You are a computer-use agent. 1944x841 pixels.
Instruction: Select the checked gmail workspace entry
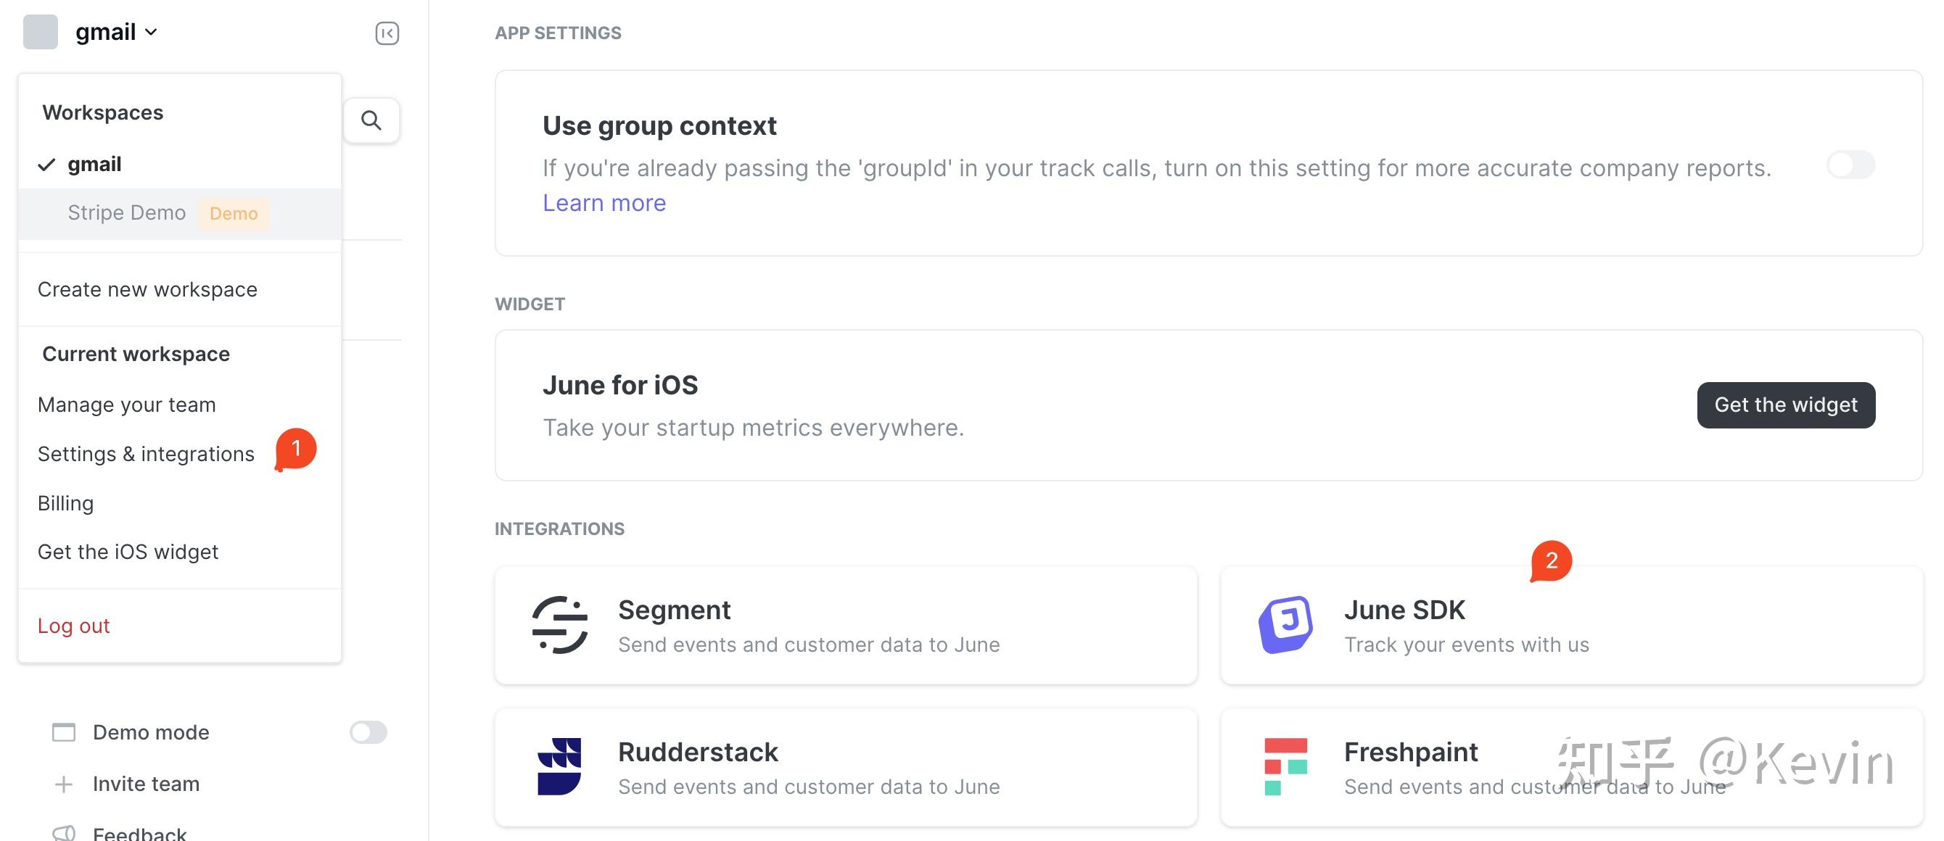94,165
